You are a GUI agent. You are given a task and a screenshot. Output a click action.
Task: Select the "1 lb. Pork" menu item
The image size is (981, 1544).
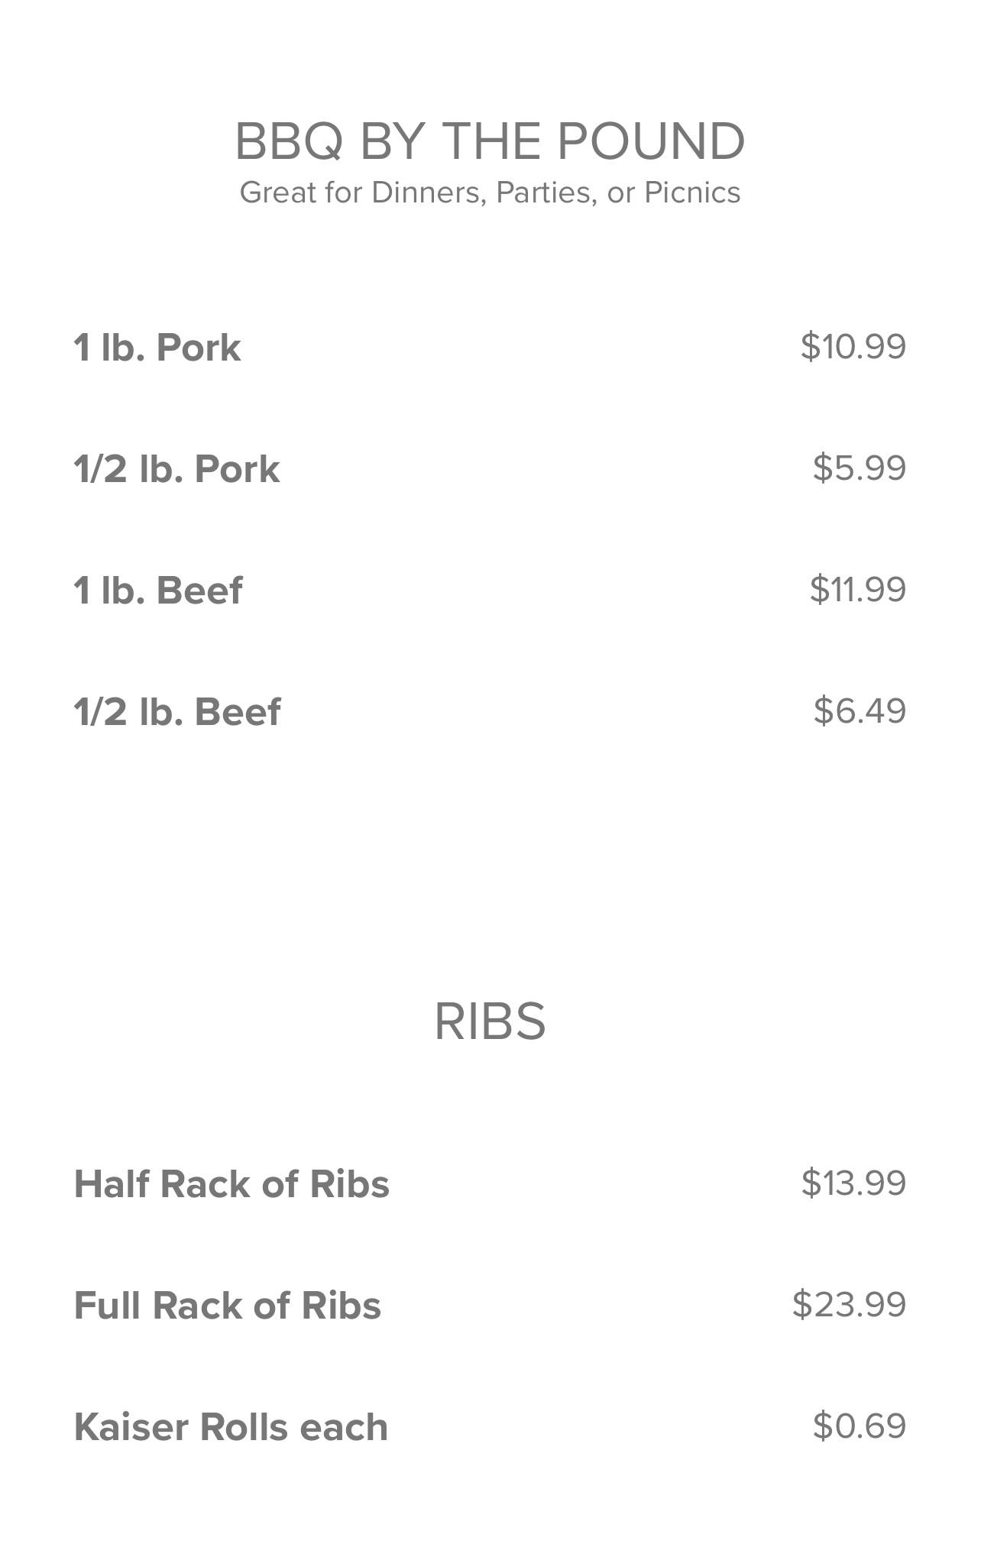(157, 348)
